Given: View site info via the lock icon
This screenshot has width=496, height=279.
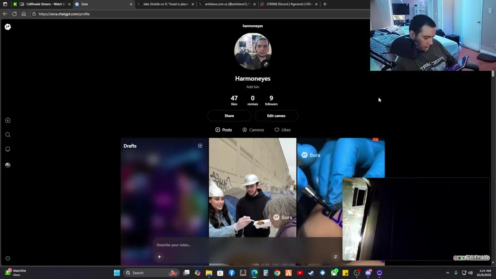Looking at the screenshot, I should (x=34, y=14).
